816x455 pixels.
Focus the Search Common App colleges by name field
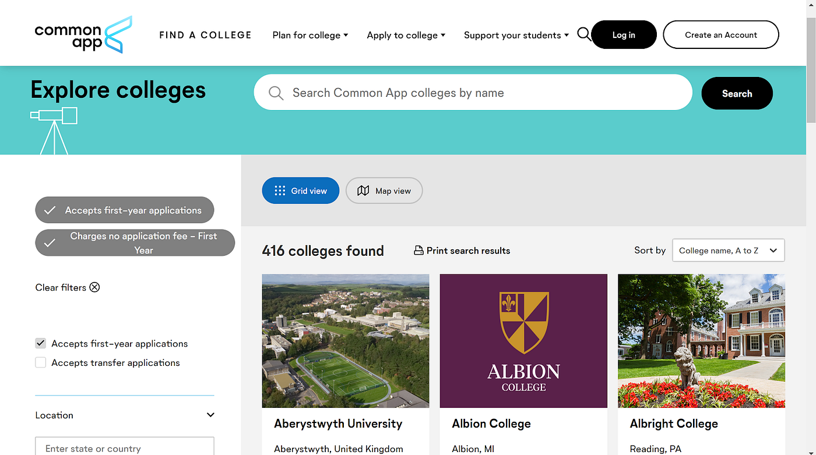pyautogui.click(x=473, y=93)
